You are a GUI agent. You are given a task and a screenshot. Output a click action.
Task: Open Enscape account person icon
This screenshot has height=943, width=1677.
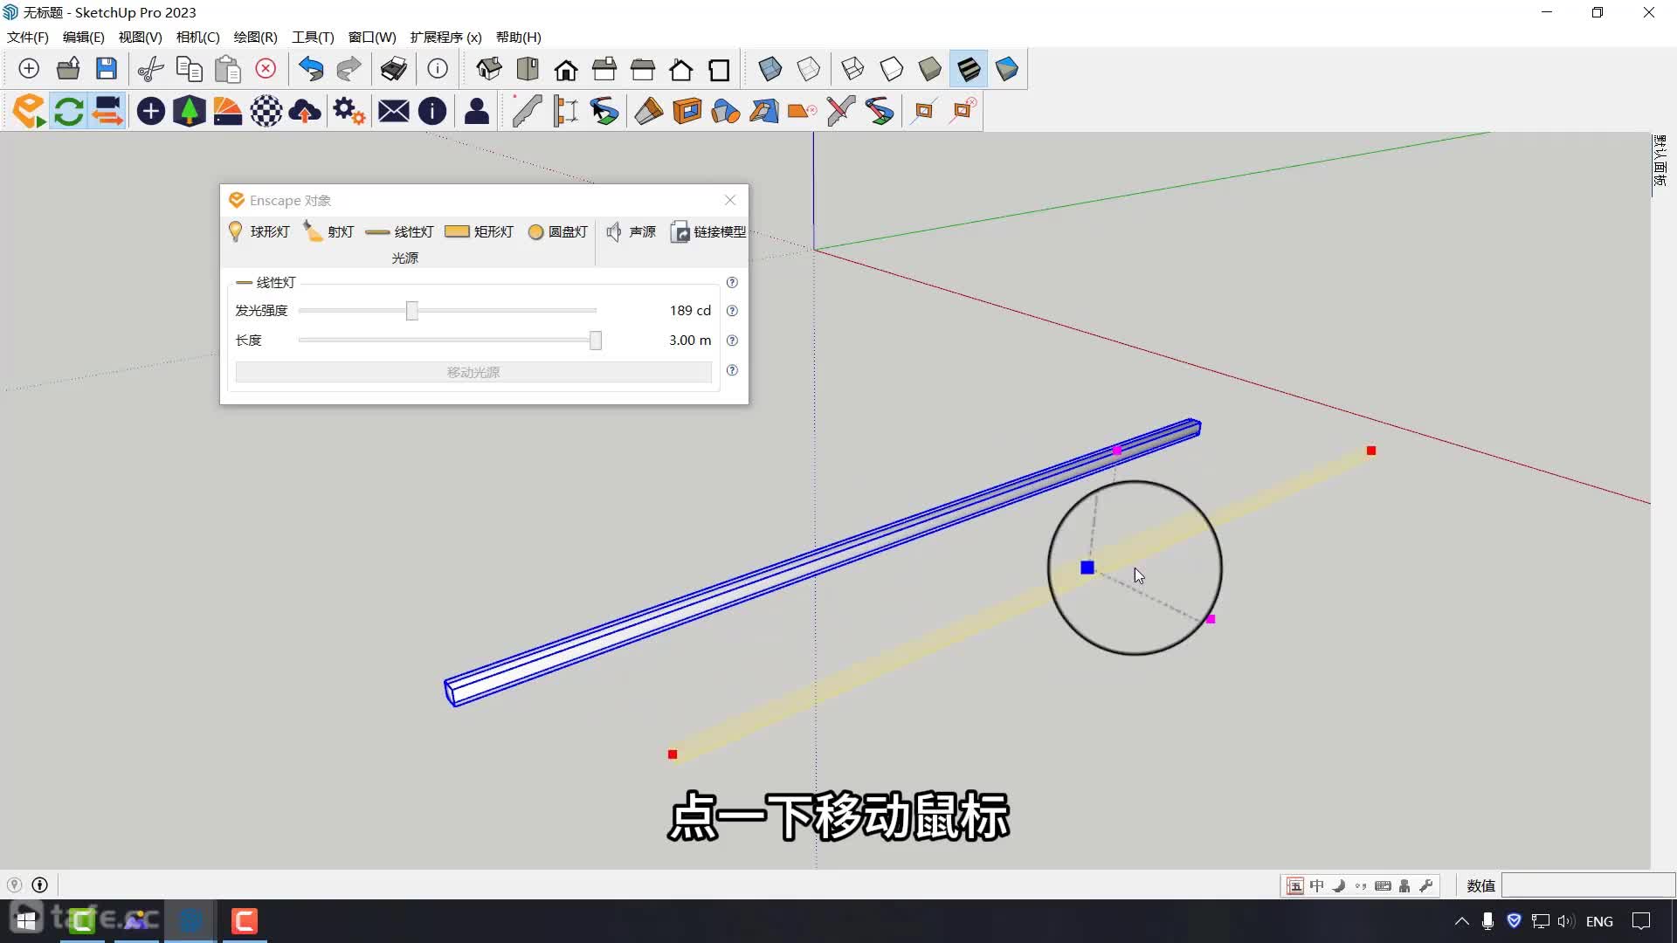click(476, 112)
